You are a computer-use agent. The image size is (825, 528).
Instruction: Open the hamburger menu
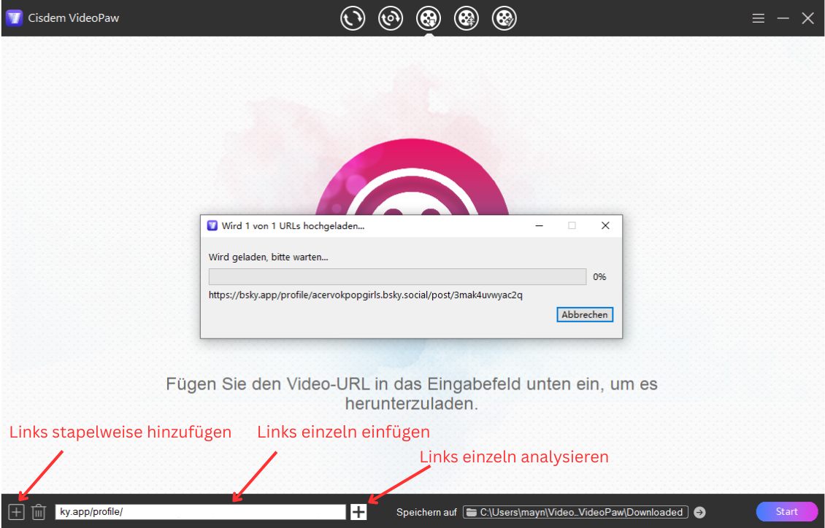(759, 18)
